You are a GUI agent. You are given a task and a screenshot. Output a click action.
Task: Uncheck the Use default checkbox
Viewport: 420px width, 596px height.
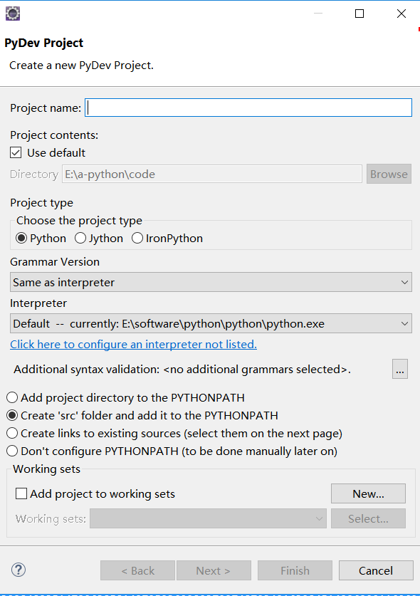click(x=16, y=153)
